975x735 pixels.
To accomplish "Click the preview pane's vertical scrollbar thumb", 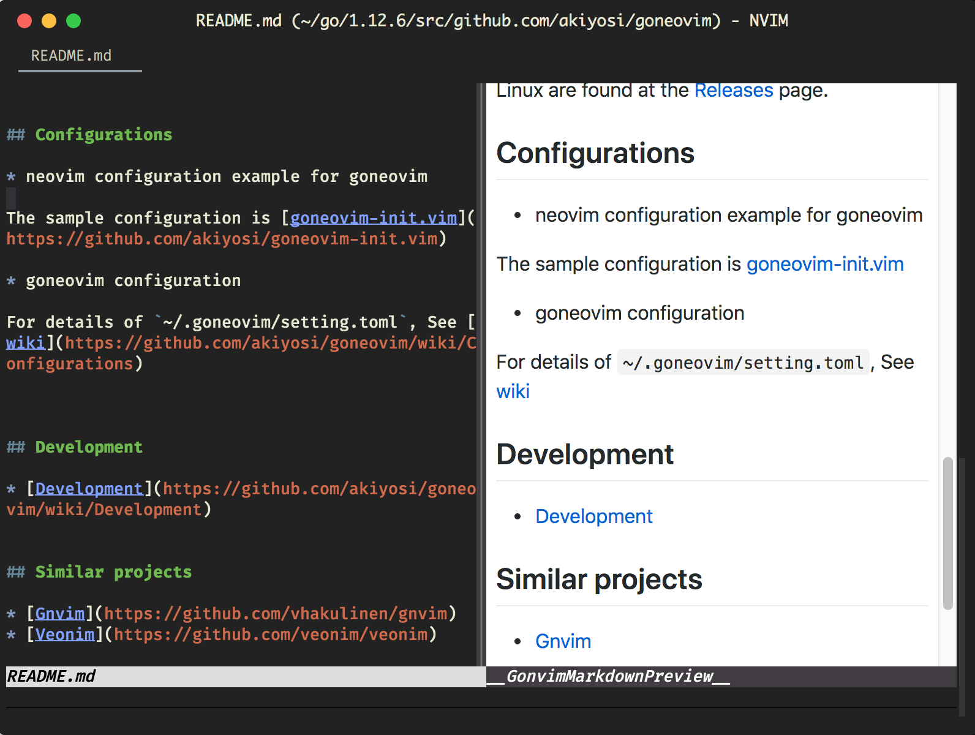I will 948,533.
